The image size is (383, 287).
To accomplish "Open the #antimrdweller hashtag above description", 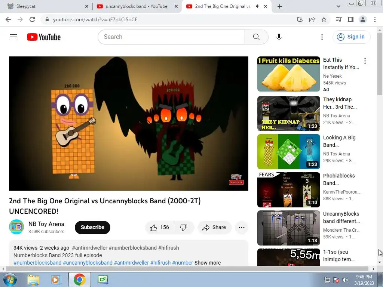I will tap(89, 248).
